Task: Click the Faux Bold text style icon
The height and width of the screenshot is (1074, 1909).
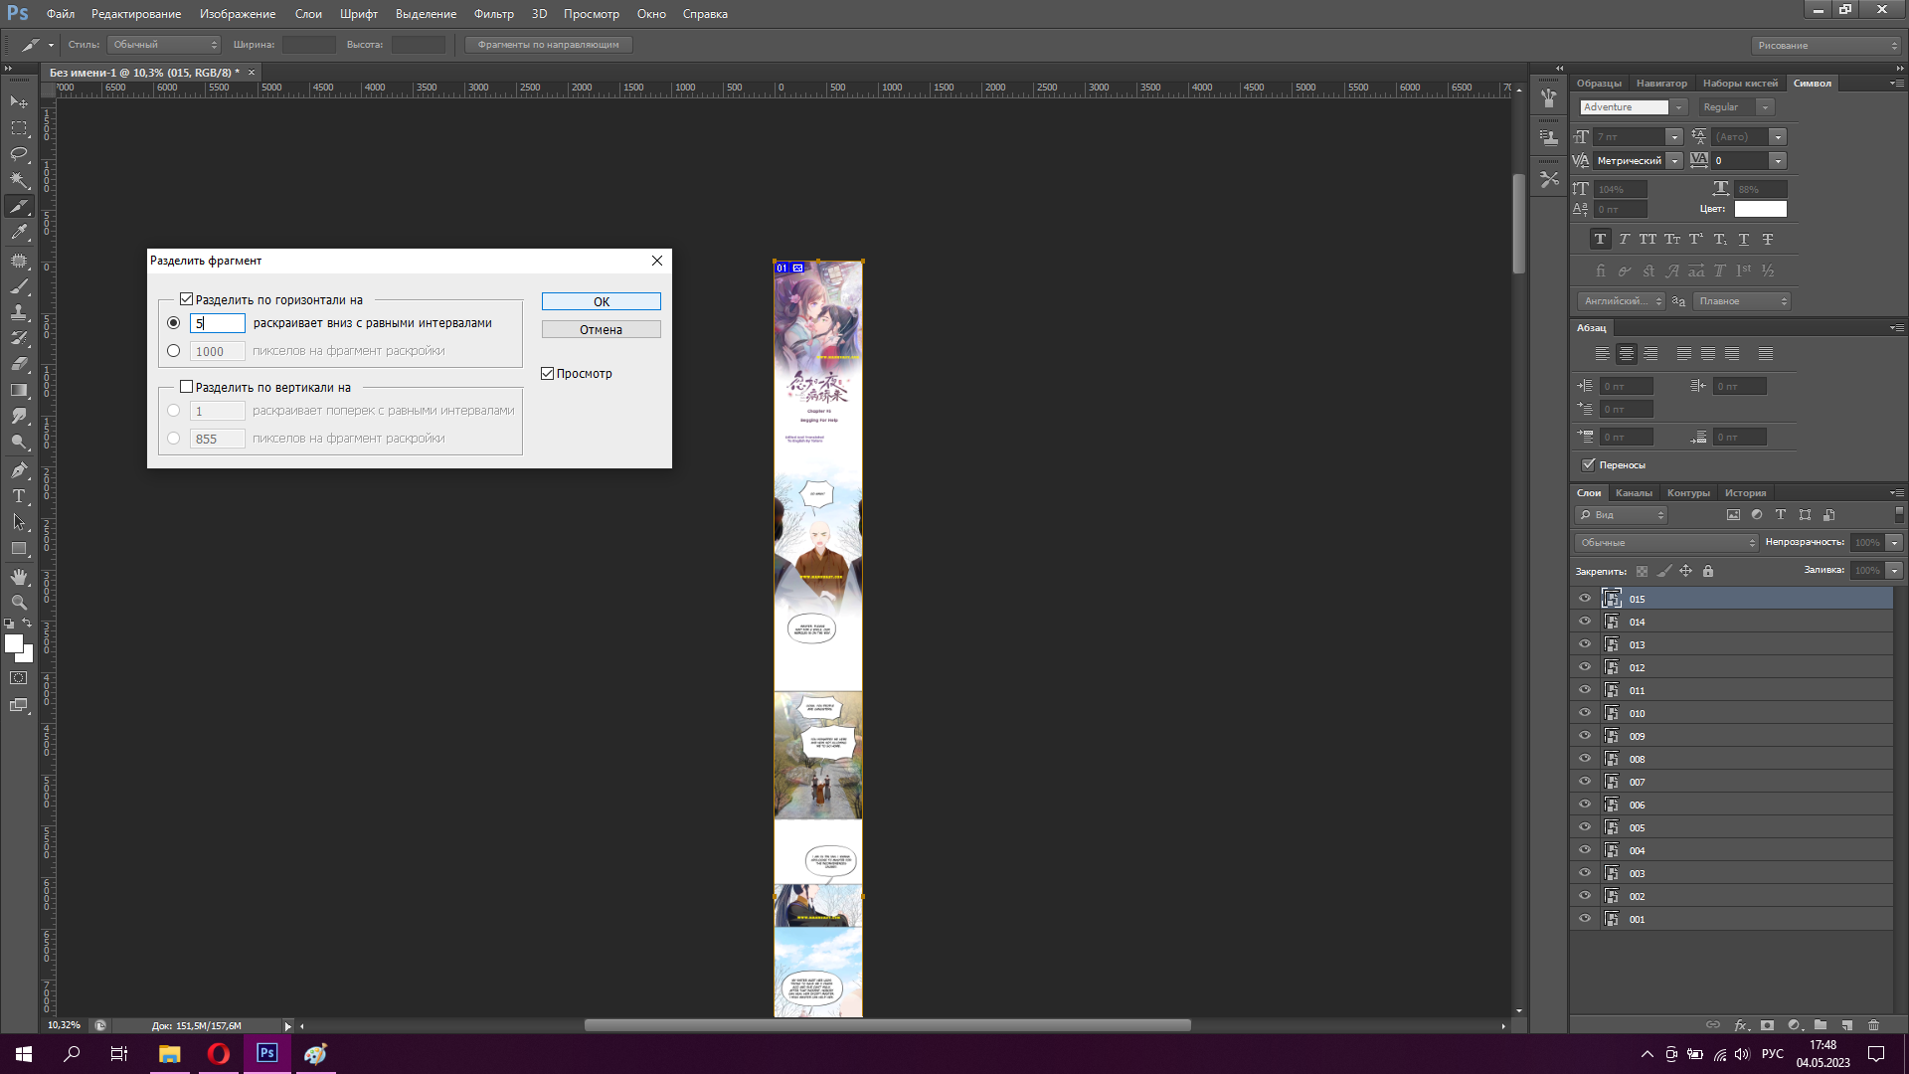Action: pyautogui.click(x=1600, y=239)
